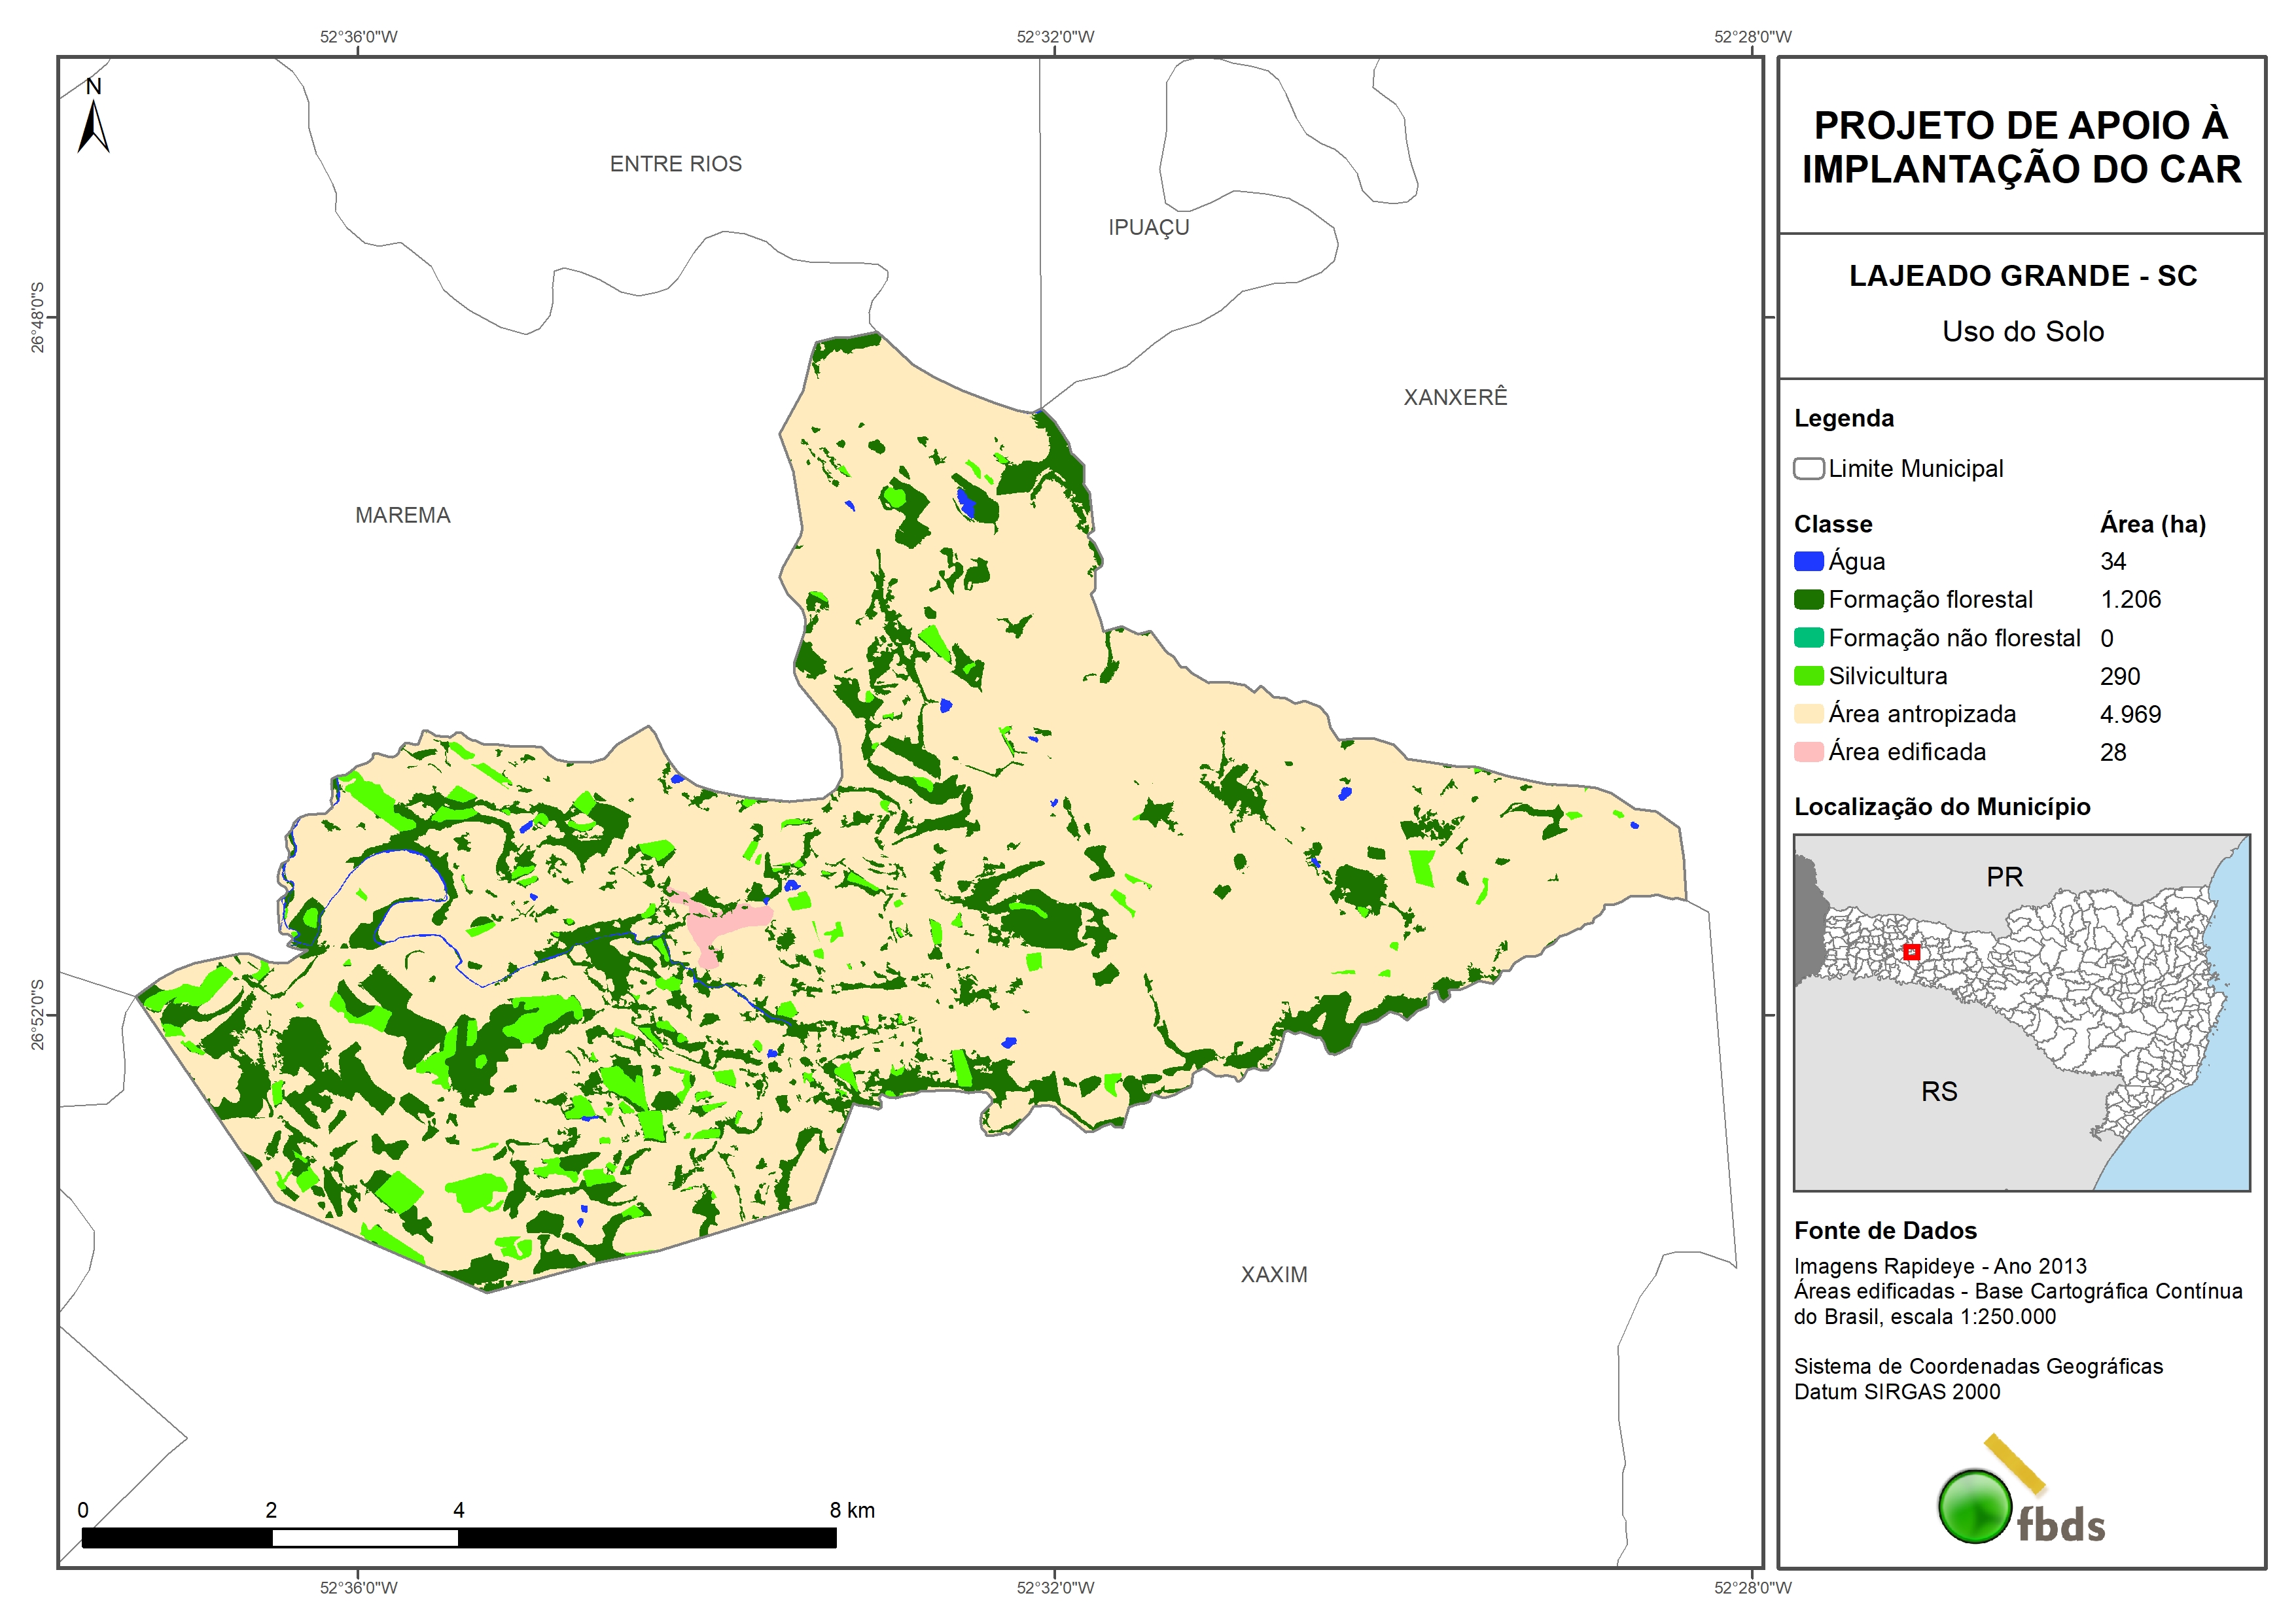Click the beige Área antropizada swatch
Screen dimensions: 2296x1623
(1808, 714)
